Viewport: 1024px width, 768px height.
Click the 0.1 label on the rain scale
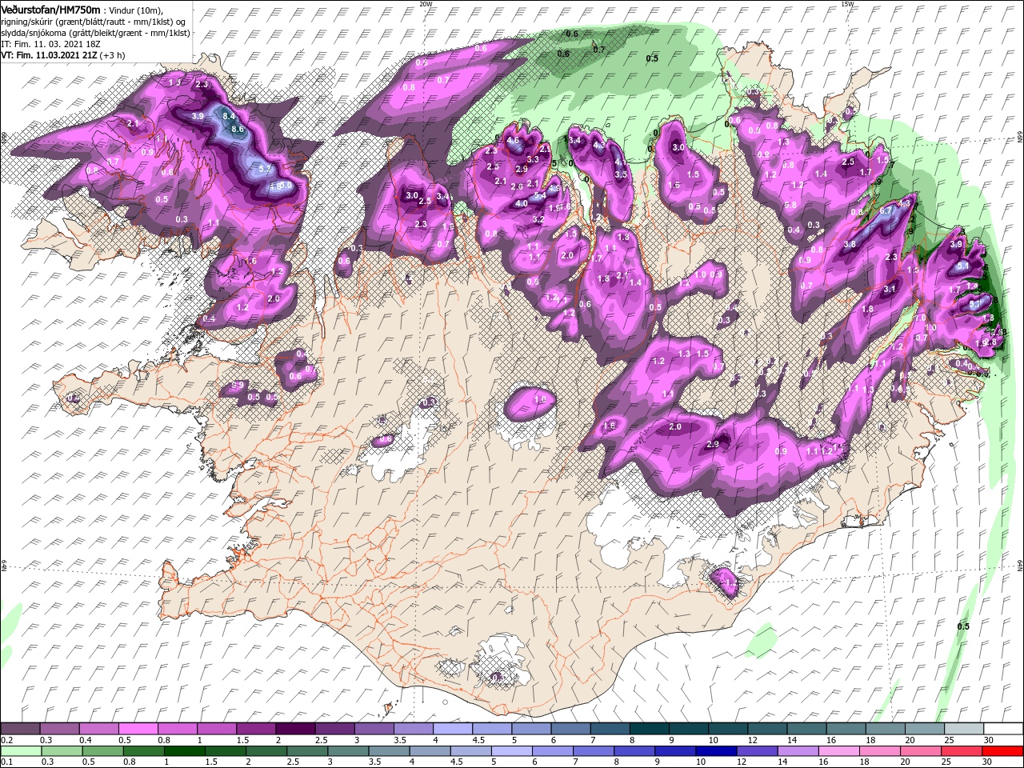(x=6, y=762)
